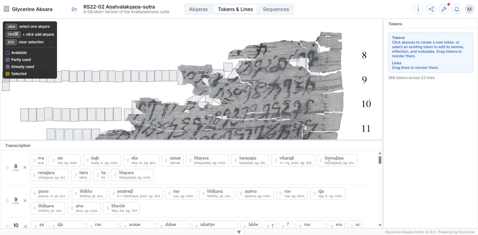Switch to the Akṣaras tab
The width and height of the screenshot is (478, 235).
198,9
